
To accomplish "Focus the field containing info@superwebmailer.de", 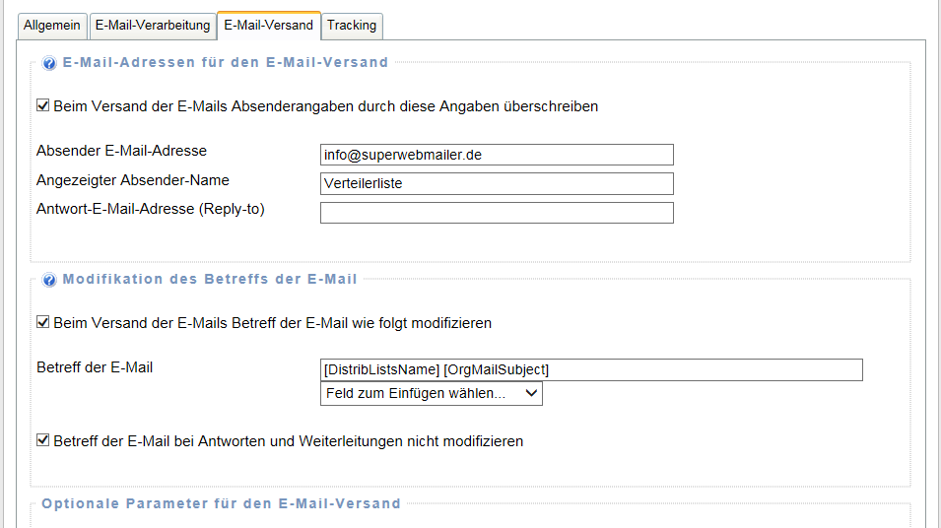I will [x=497, y=155].
